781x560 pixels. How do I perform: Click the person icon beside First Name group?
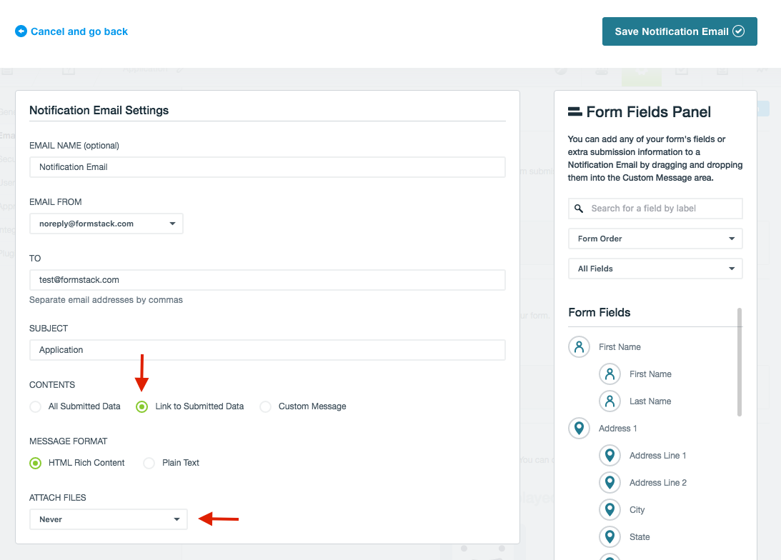pyautogui.click(x=578, y=347)
